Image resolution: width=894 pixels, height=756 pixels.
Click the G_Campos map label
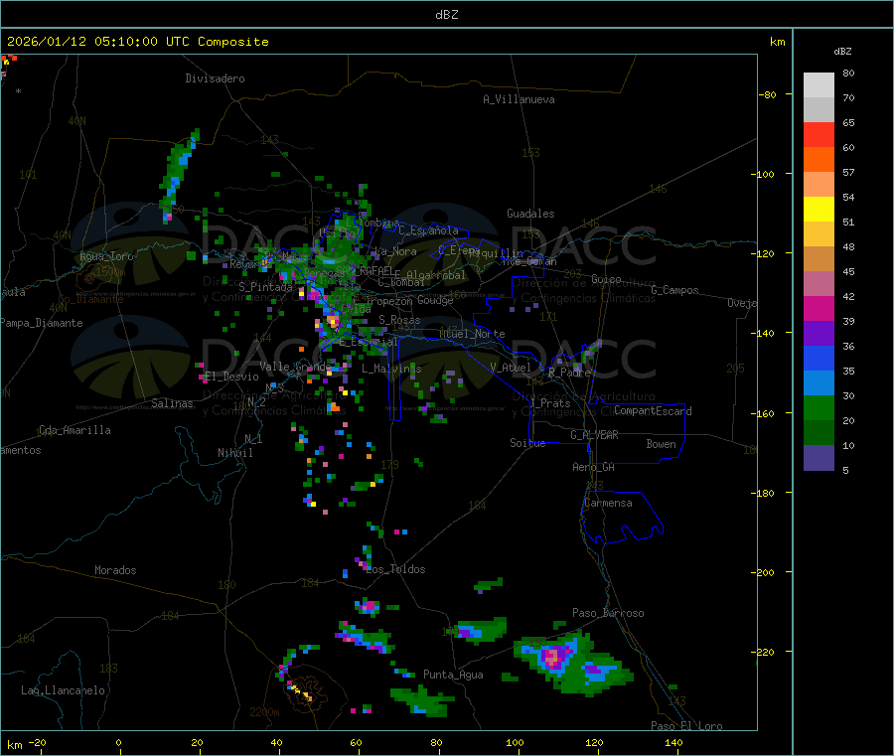pyautogui.click(x=675, y=290)
